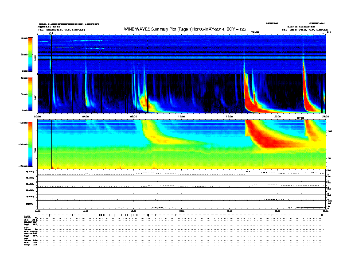
Task: Click the WIND/WAVES Summary Plot title
Action: click(185, 29)
